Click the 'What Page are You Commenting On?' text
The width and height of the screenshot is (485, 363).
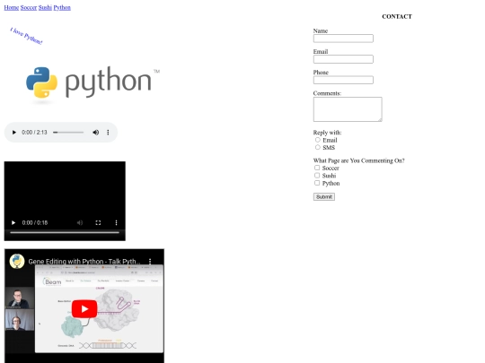pyautogui.click(x=358, y=160)
